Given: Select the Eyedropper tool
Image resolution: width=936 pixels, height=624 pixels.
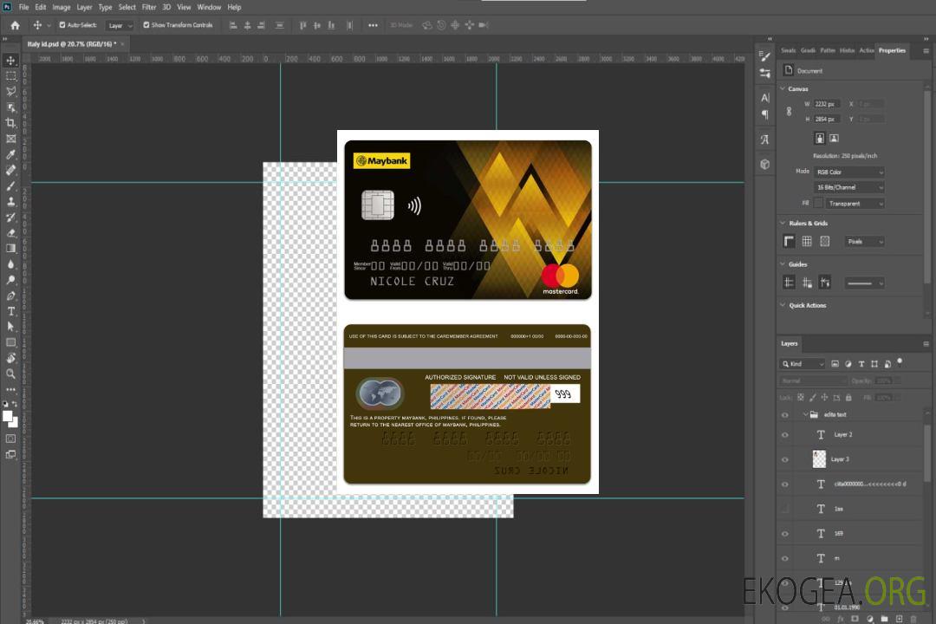Looking at the screenshot, I should 10,154.
